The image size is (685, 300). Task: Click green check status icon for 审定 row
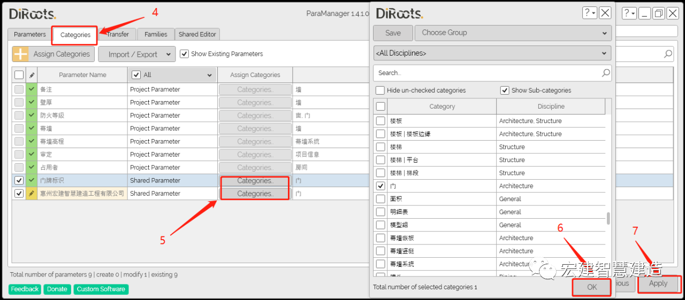pos(32,155)
